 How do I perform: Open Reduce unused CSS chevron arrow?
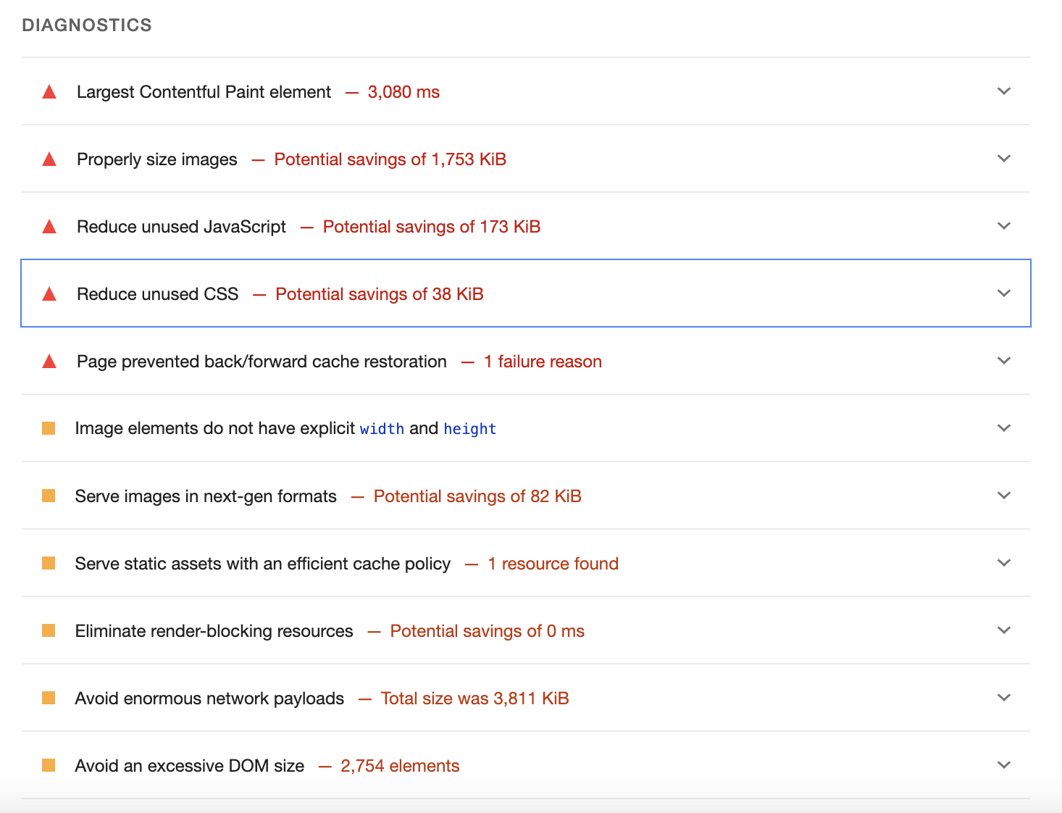(1003, 293)
